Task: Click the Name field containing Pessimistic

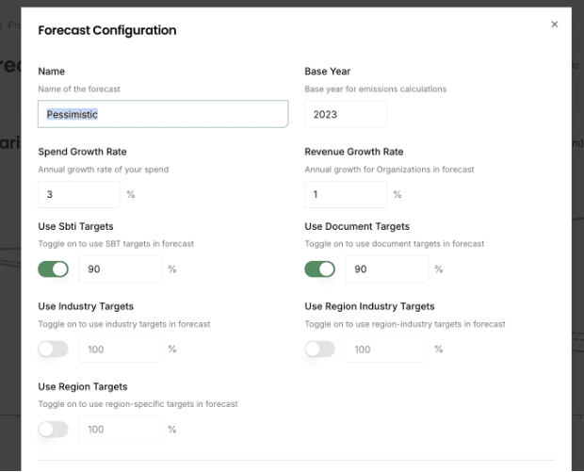Action: (x=163, y=114)
